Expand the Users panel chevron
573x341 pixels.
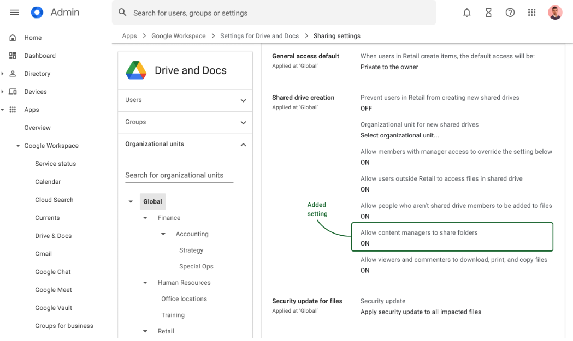coord(244,100)
